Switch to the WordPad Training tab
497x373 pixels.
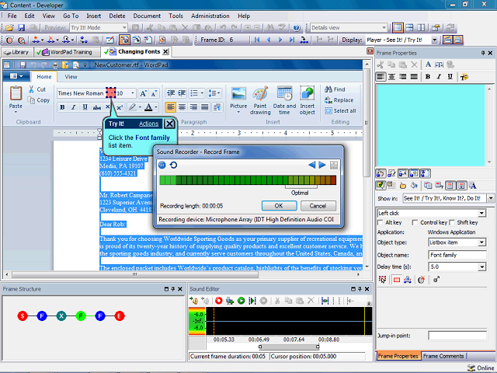[x=67, y=52]
